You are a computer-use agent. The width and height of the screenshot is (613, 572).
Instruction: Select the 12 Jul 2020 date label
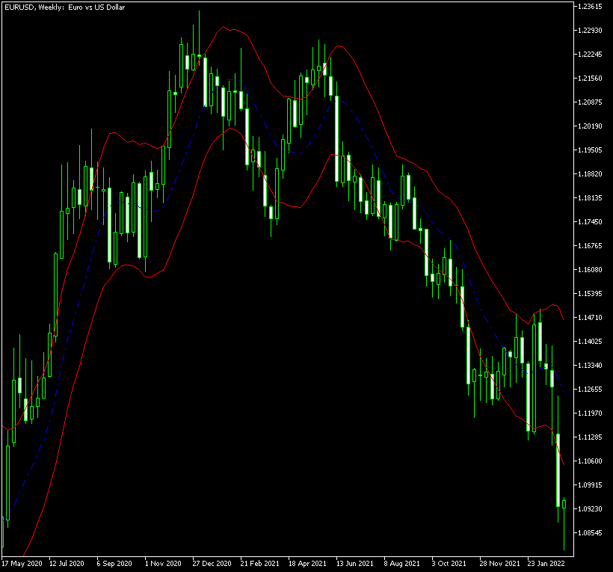click(69, 563)
